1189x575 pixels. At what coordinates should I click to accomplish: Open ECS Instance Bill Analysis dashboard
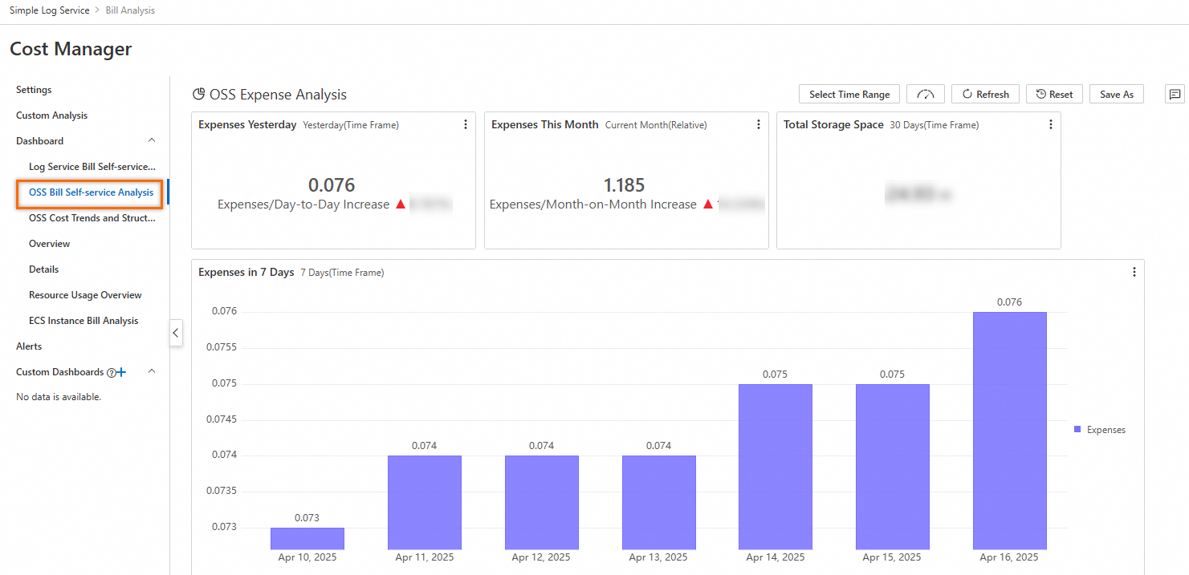pos(83,321)
